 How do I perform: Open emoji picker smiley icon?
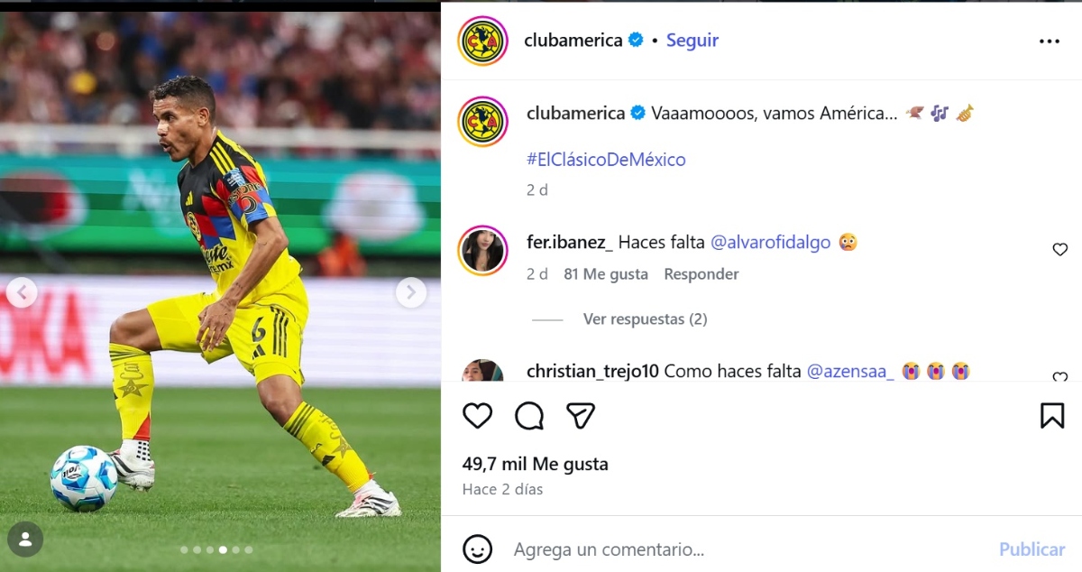(x=478, y=549)
